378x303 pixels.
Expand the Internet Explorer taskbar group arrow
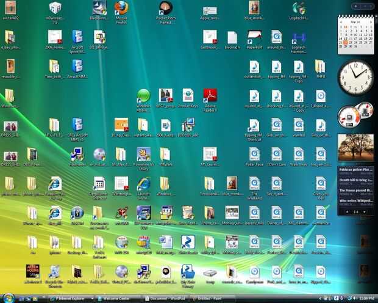point(92,299)
